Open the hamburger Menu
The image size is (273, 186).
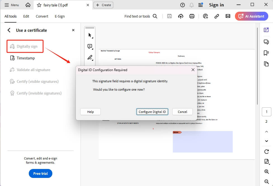pyautogui.click(x=11, y=5)
